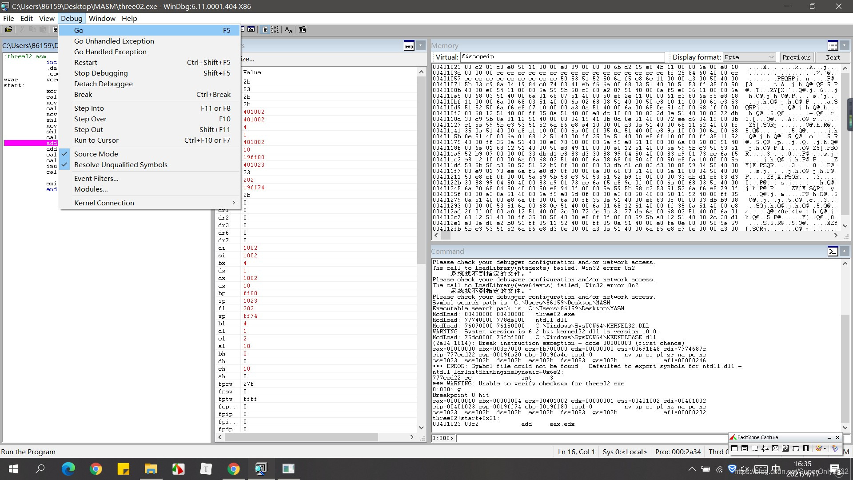Open the View menu
Image resolution: width=853 pixels, height=480 pixels.
point(47,18)
